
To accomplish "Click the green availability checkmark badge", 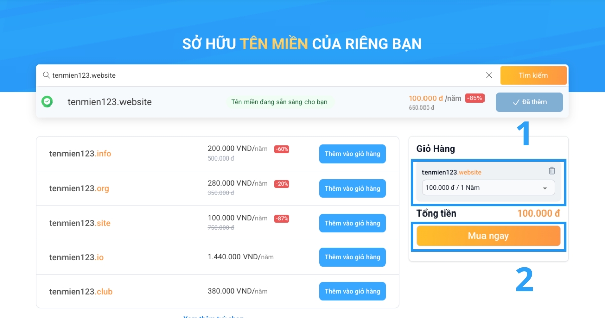I will coord(47,102).
